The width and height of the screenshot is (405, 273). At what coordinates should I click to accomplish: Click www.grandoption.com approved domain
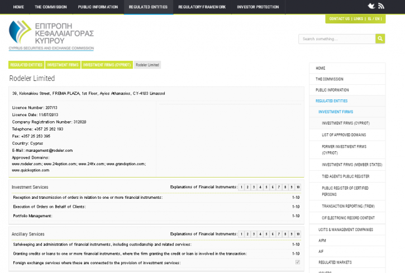point(126,164)
